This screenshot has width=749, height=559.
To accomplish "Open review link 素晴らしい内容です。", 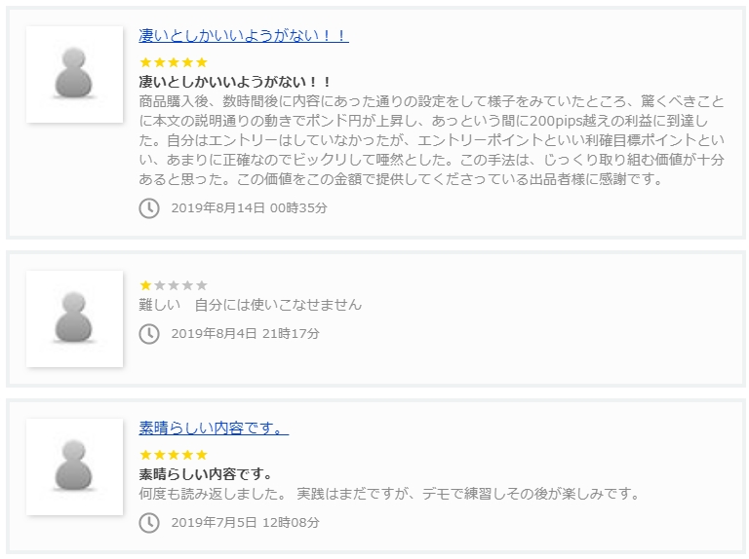I will (x=214, y=429).
